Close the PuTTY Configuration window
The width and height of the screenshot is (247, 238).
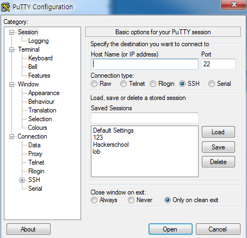pyautogui.click(x=234, y=4)
